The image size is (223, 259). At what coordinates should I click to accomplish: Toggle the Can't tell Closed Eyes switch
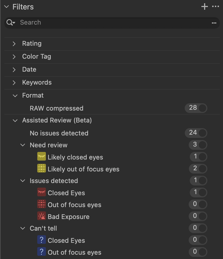coord(198,240)
